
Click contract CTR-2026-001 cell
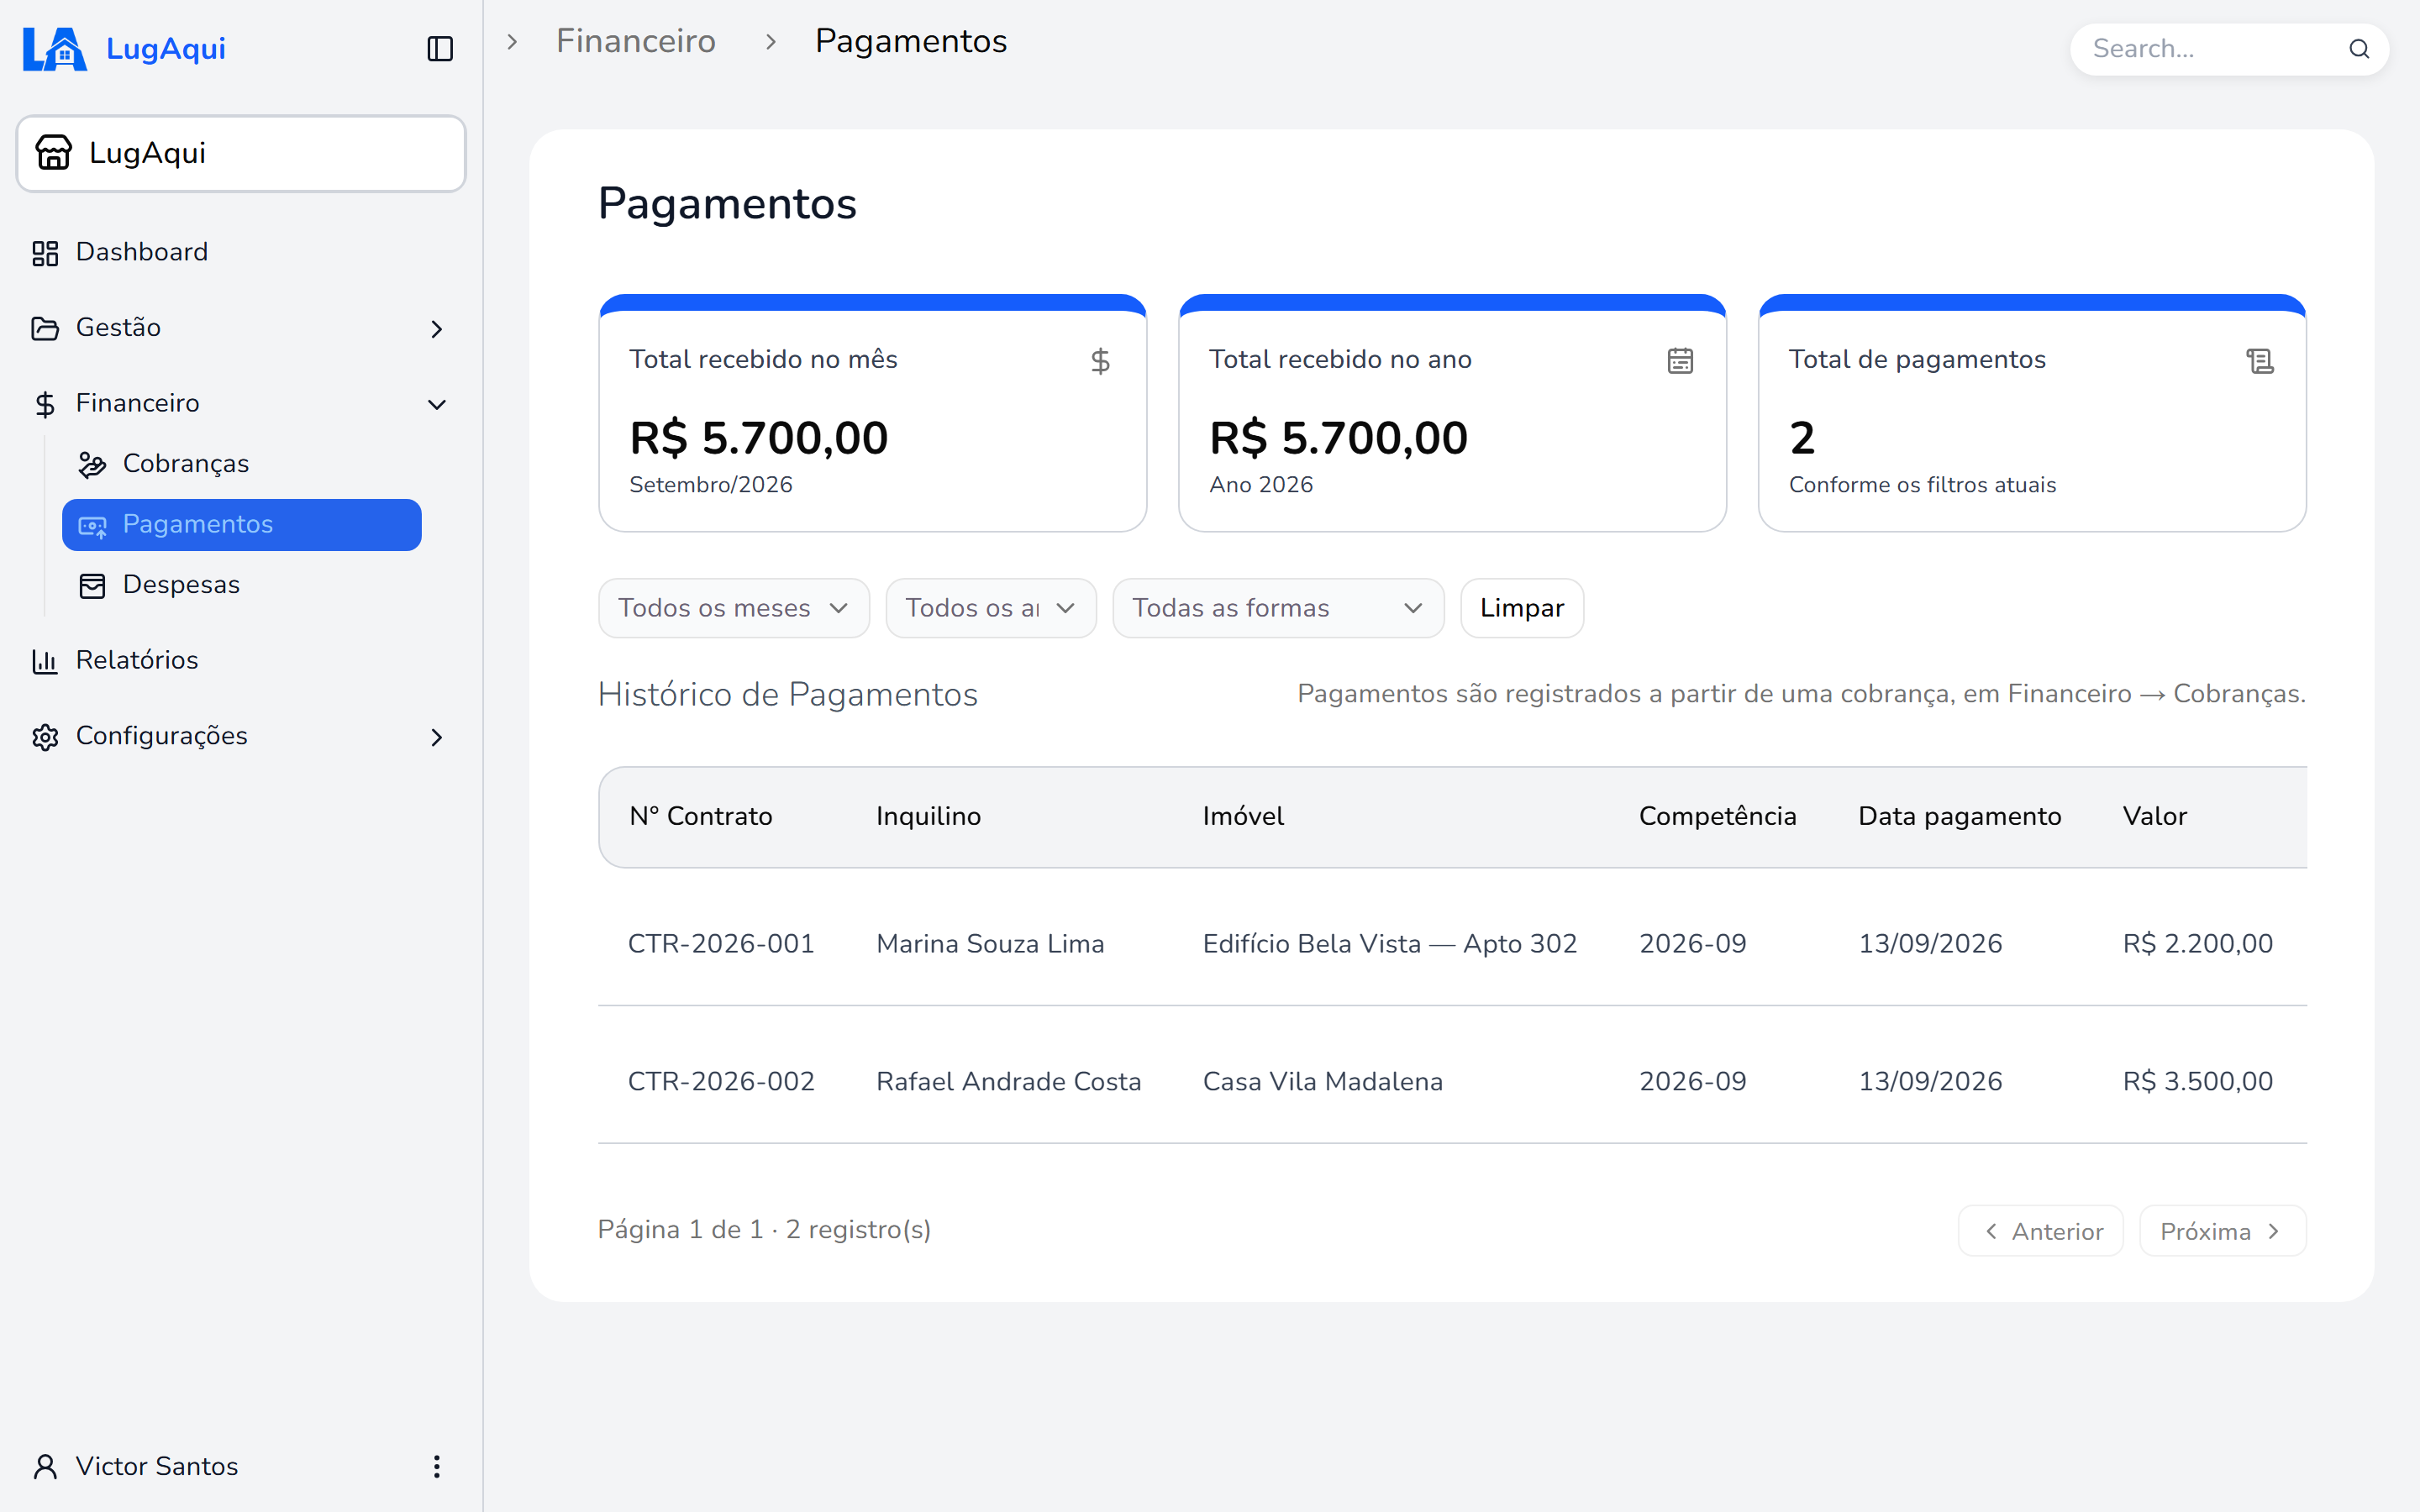coord(721,943)
